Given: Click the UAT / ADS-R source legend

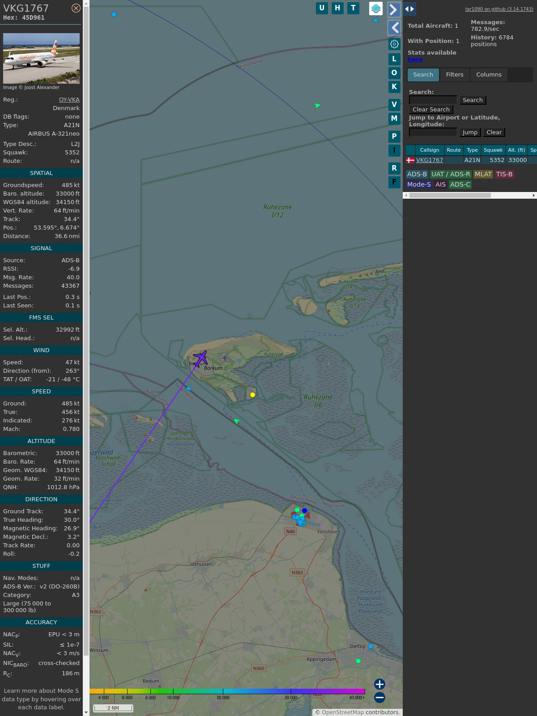Looking at the screenshot, I should tap(451, 175).
